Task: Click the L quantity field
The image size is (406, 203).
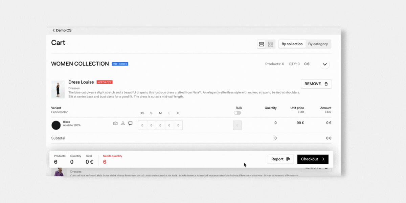Action: pos(169,126)
